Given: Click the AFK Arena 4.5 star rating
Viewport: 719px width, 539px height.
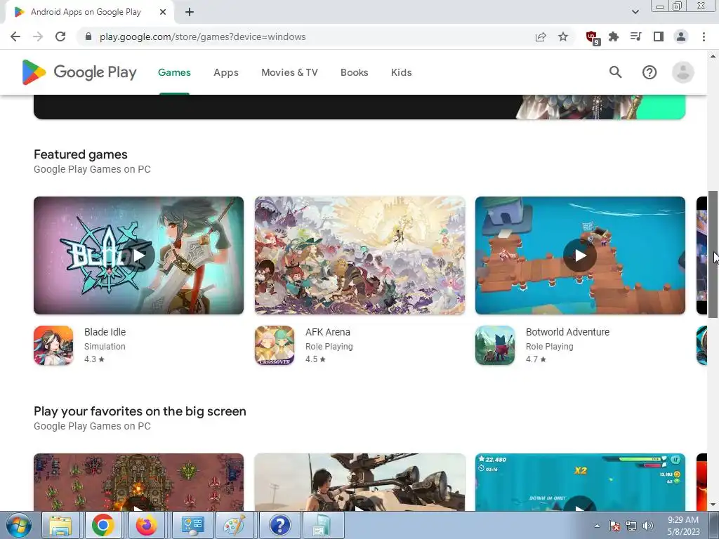Looking at the screenshot, I should tap(315, 359).
